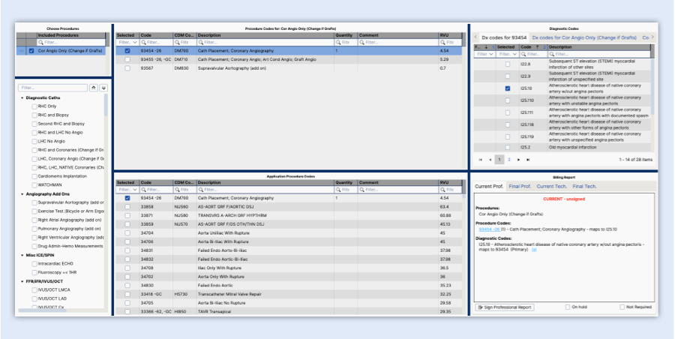Image resolution: width=675 pixels, height=339 pixels.
Task: Go to the next diagnostic codes page
Action: 518,160
